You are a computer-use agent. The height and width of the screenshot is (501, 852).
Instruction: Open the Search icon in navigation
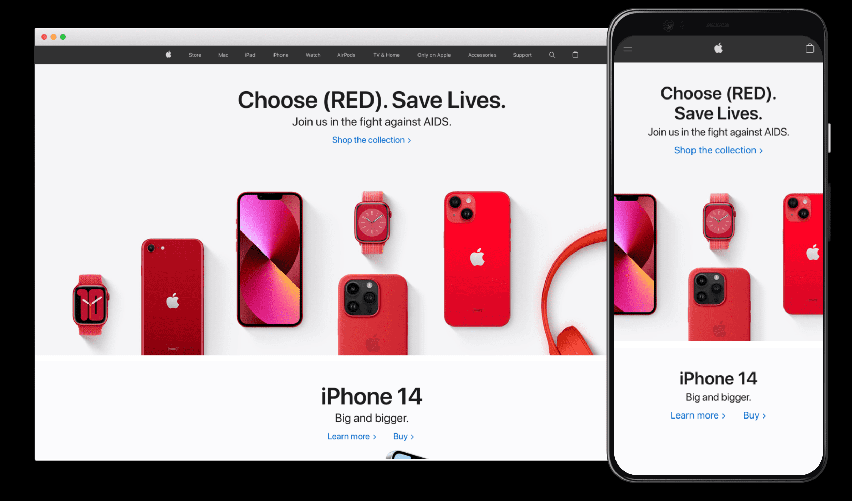[551, 55]
